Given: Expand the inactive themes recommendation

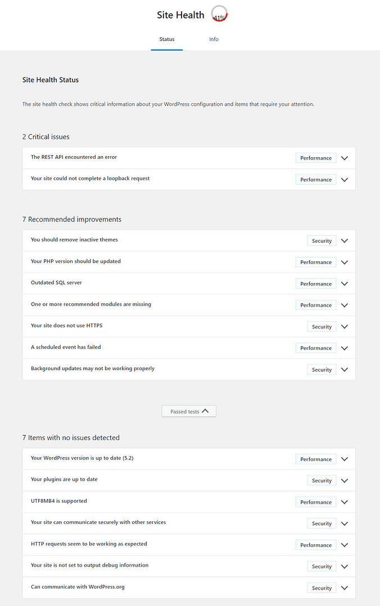Looking at the screenshot, I should tap(344, 240).
